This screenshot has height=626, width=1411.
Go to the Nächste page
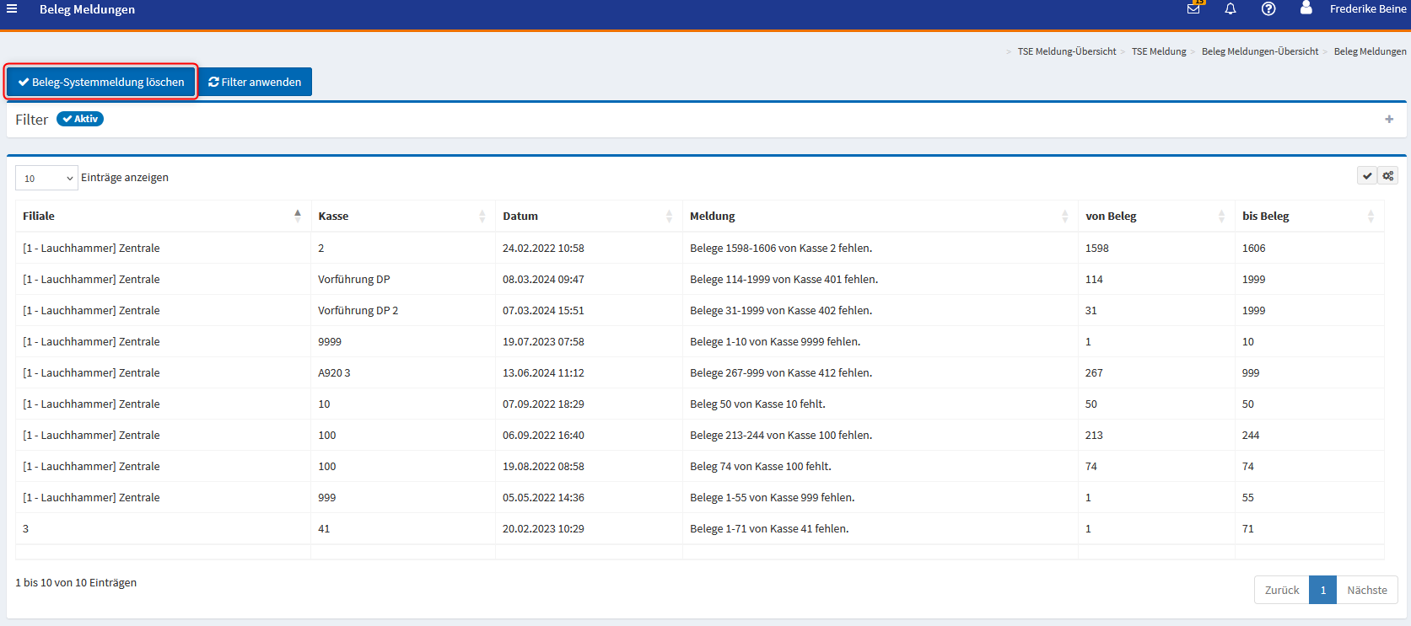1366,590
